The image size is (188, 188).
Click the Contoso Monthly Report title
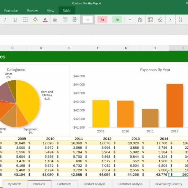tap(86, 3)
